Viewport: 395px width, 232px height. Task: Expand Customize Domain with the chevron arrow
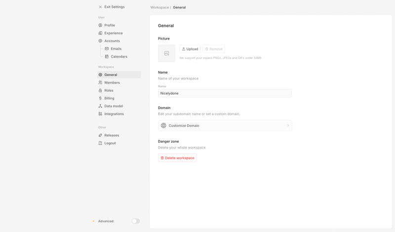click(288, 125)
